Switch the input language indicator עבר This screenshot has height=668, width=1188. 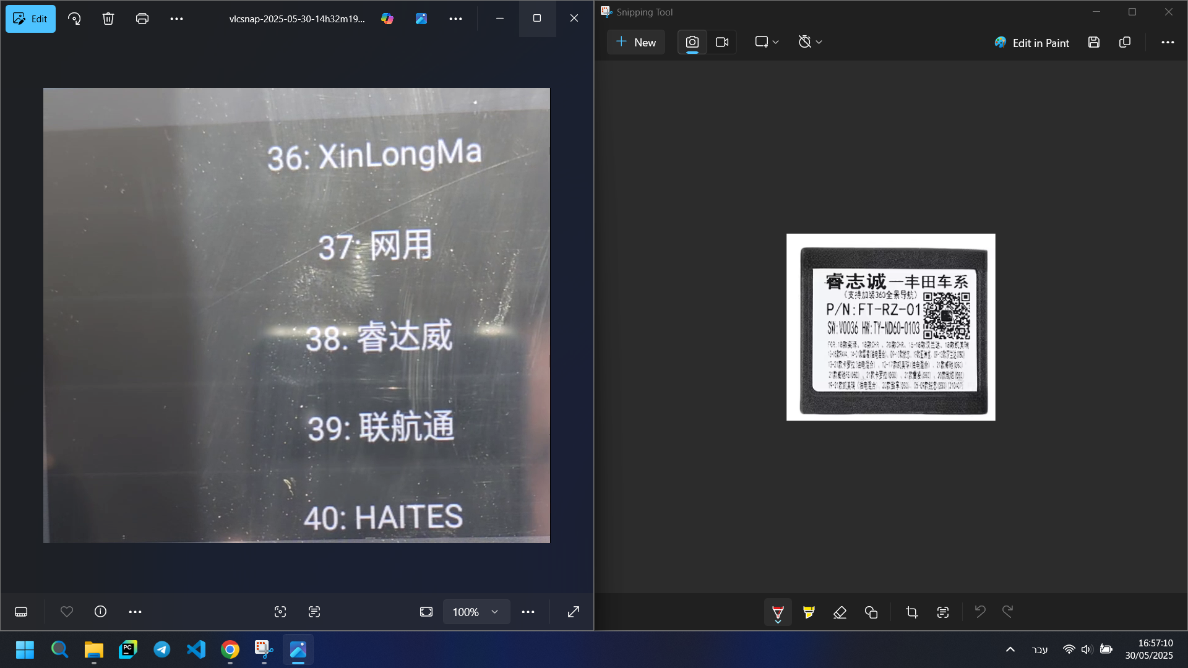pos(1040,649)
